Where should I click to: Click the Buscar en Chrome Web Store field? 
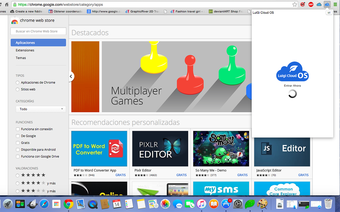(38, 31)
